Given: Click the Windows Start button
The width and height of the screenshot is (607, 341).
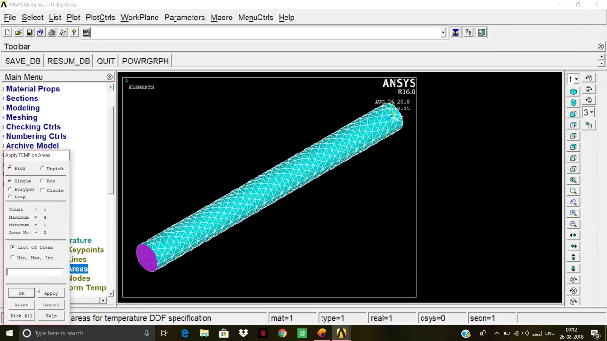Looking at the screenshot, I should click(9, 333).
